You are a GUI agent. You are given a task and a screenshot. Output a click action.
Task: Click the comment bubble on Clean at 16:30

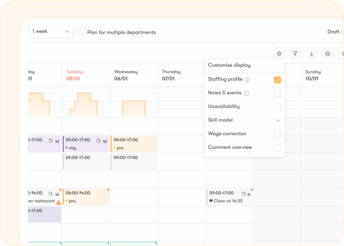click(211, 200)
